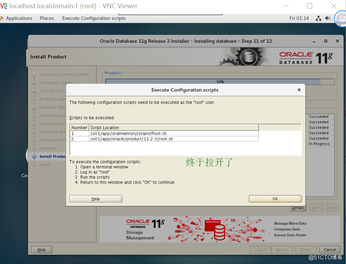Click the Script Location column header

pos(174,128)
